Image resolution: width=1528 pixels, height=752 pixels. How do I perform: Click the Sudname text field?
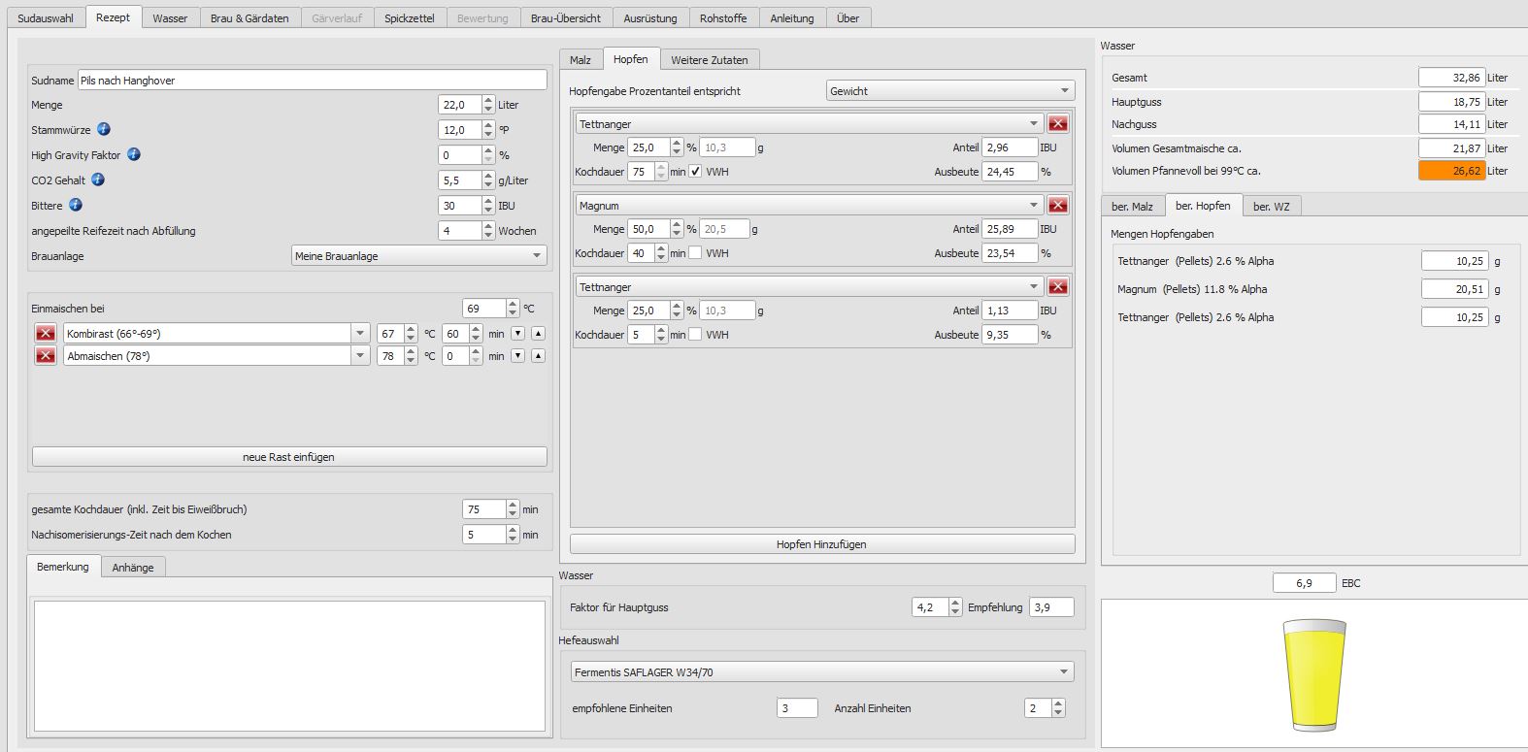[x=312, y=81]
